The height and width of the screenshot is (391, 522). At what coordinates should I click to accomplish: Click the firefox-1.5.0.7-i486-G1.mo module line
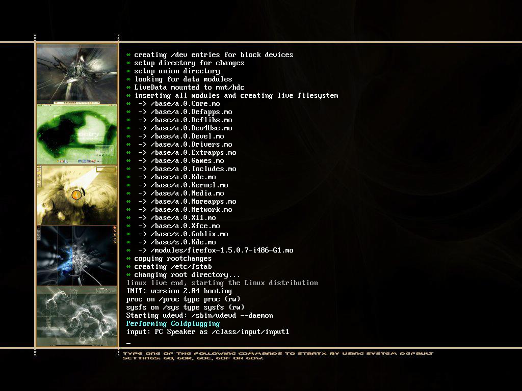(x=210, y=250)
